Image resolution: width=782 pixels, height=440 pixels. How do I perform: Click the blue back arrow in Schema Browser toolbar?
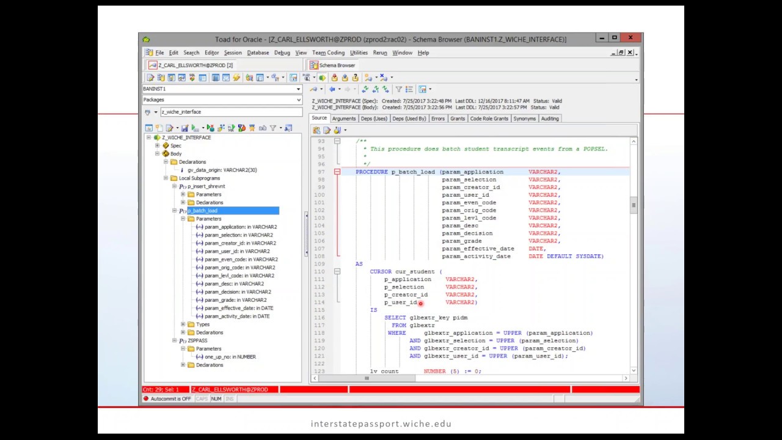(x=332, y=89)
